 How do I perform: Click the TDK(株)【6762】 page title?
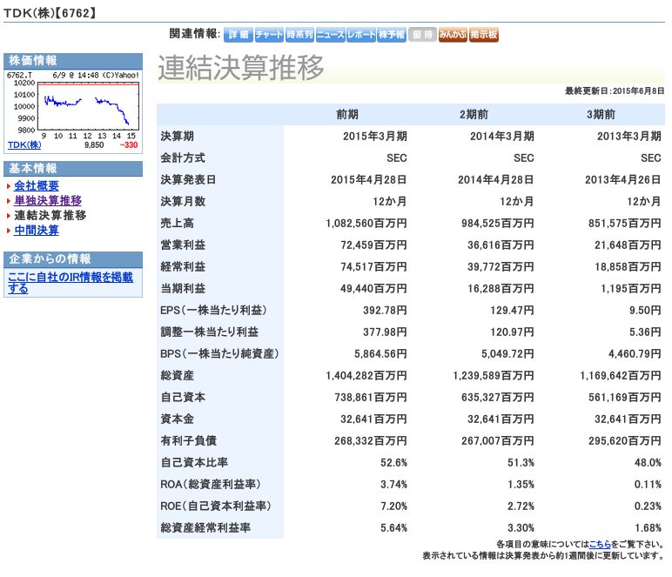[50, 12]
